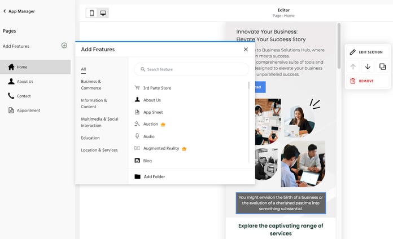Select the All category filter
The width and height of the screenshot is (393, 239).
tap(84, 69)
